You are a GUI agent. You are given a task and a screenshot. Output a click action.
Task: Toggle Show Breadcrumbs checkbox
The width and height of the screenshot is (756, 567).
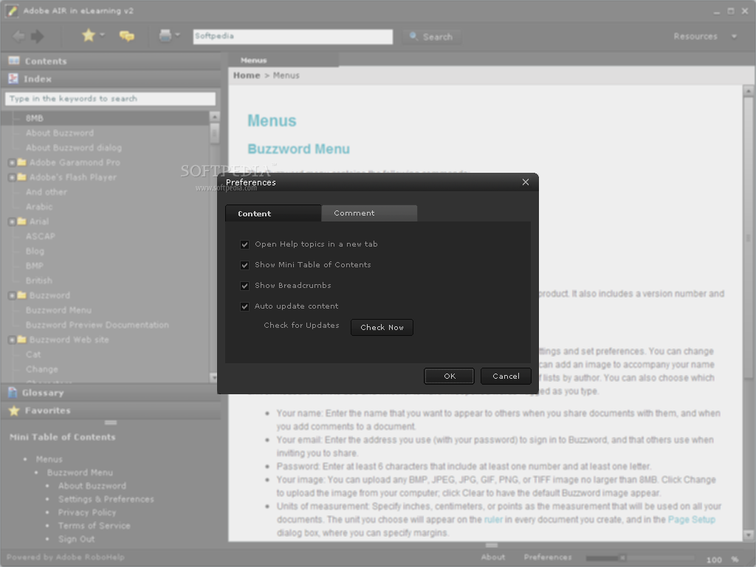(245, 286)
